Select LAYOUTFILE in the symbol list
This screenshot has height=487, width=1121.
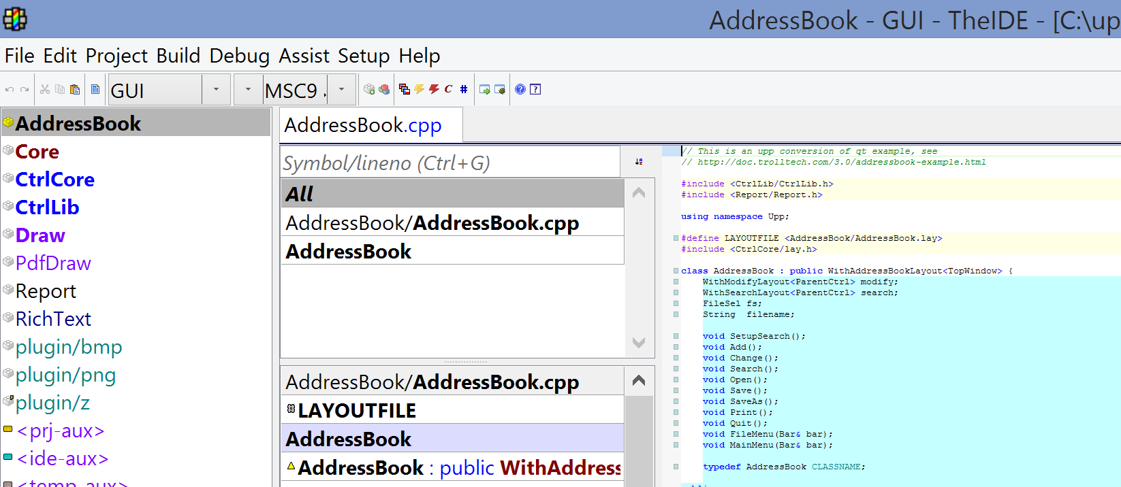click(x=357, y=410)
